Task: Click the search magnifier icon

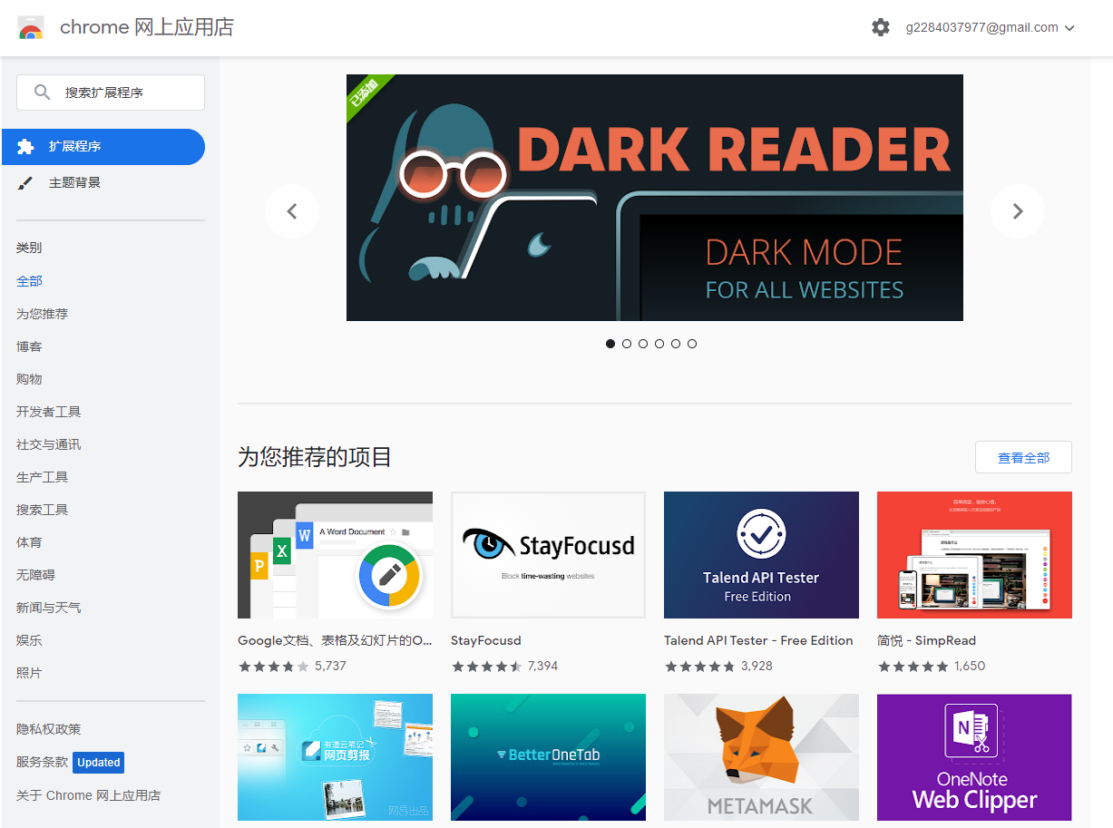Action: (42, 93)
